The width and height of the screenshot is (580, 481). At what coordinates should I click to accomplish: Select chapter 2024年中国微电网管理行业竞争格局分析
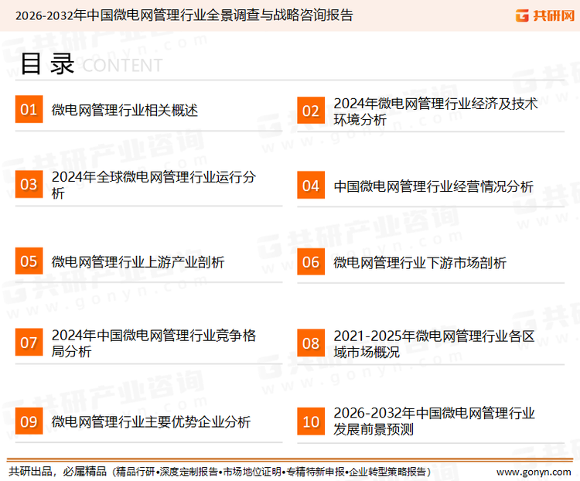[x=154, y=343]
